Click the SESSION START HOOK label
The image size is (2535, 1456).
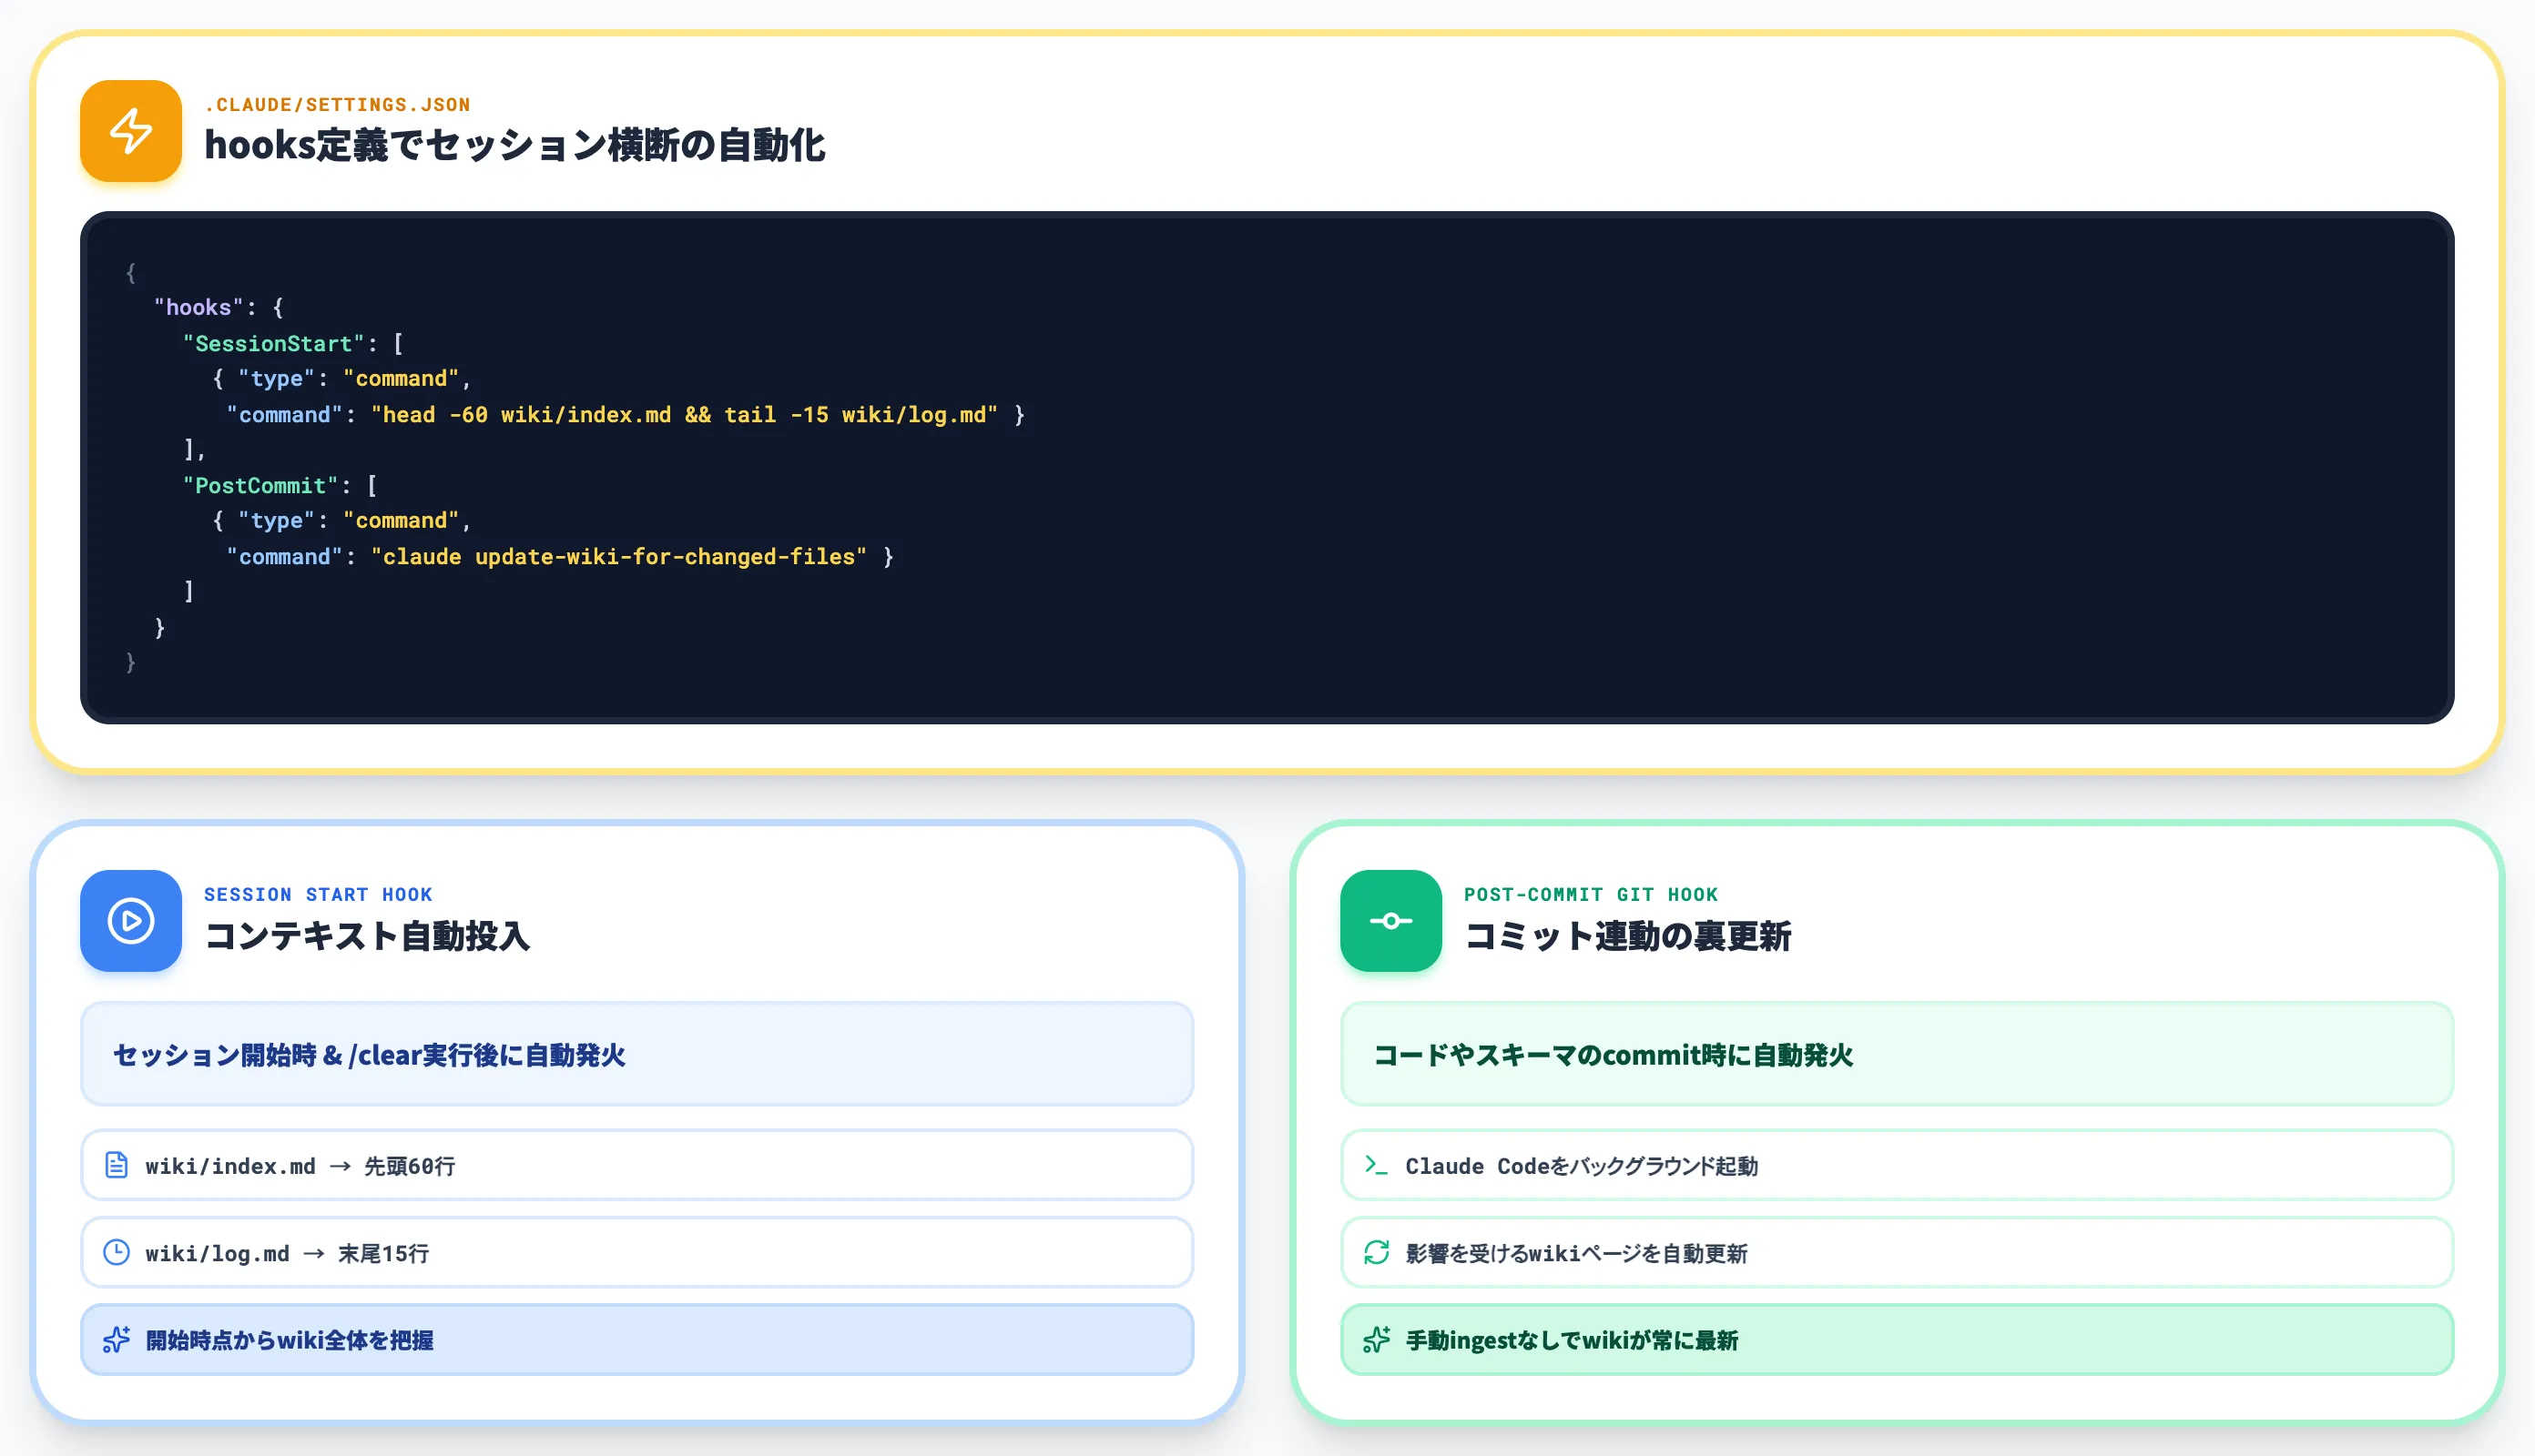318,894
